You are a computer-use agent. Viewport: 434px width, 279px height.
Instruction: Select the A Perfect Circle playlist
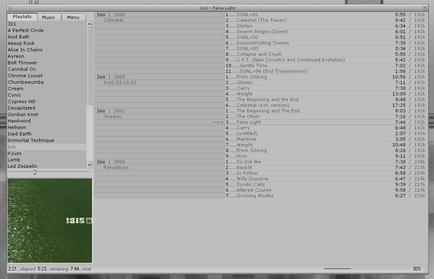(x=47, y=30)
